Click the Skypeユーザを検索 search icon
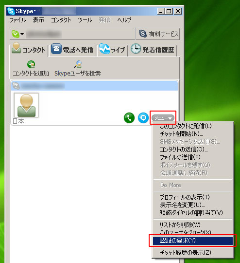This screenshot has width=240, height=263. (78, 64)
